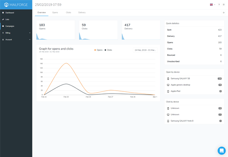Image resolution: width=228 pixels, height=157 pixels.
Task: Click the Unsubscribed row in Quick statistics
Action: coord(194,61)
